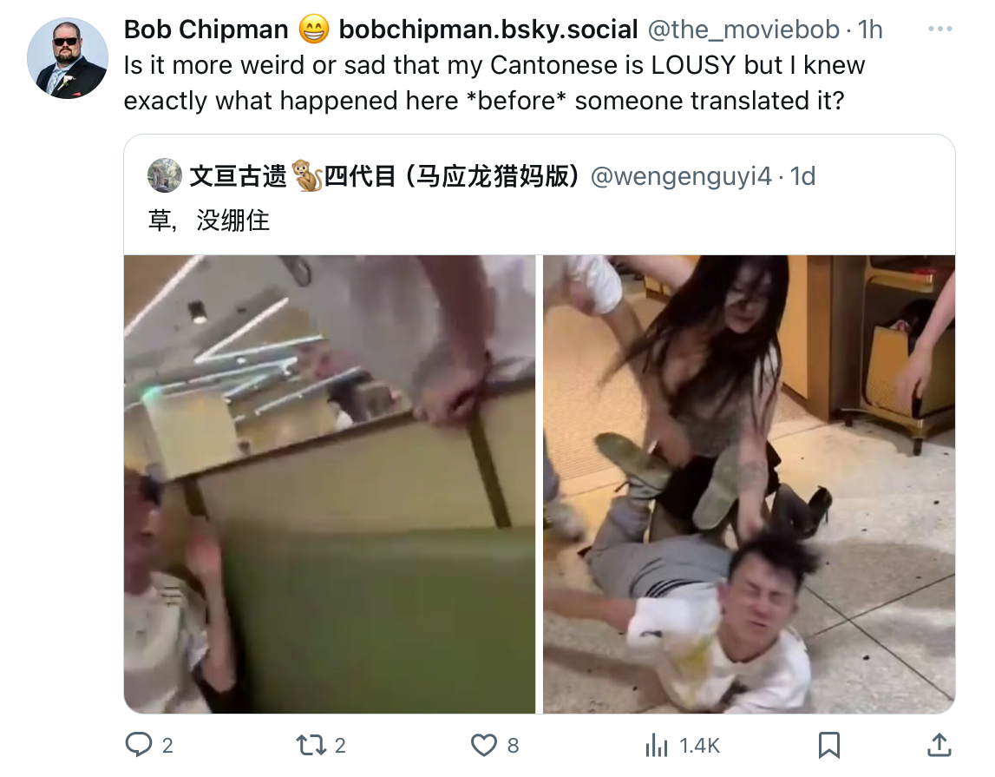Click the 1.4K views count
Screen dimensions: 995x777
[x=699, y=745]
